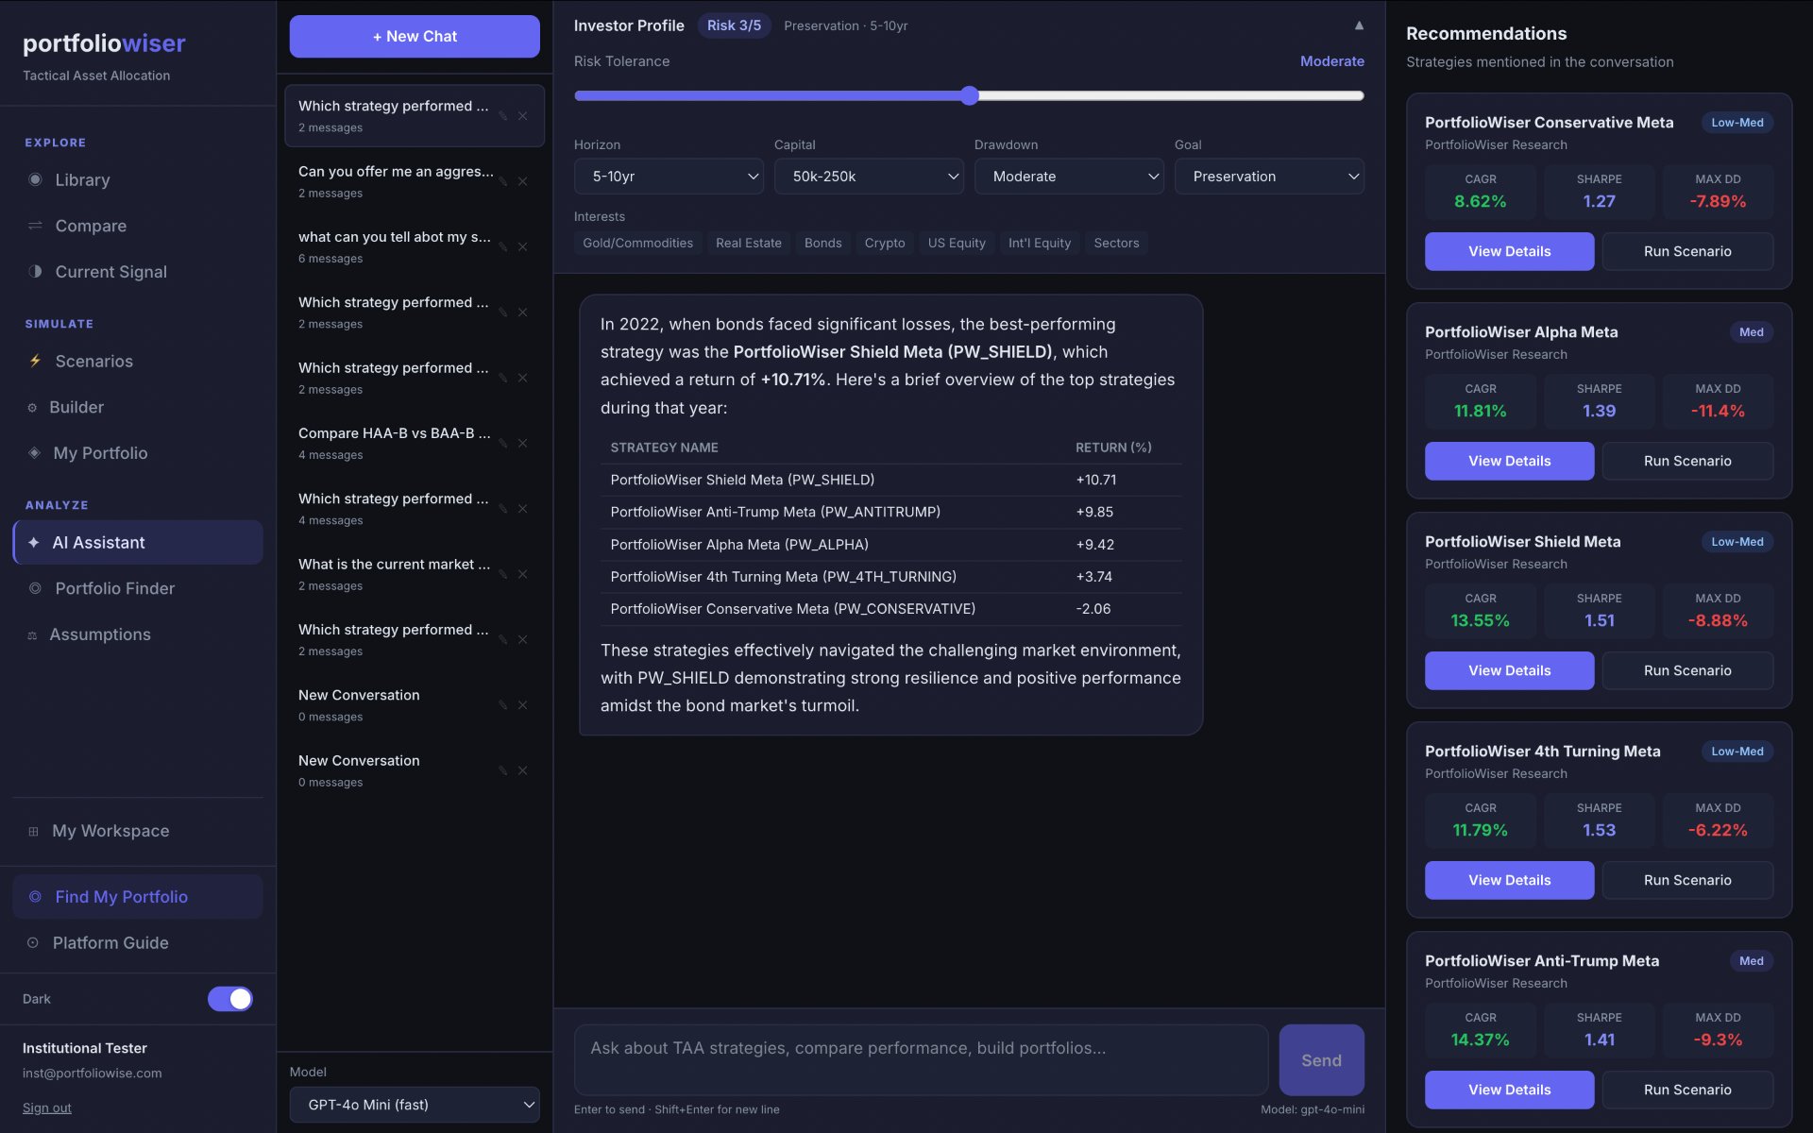Click the Platform Guide circle icon
This screenshot has height=1133, width=1813.
click(x=33, y=942)
